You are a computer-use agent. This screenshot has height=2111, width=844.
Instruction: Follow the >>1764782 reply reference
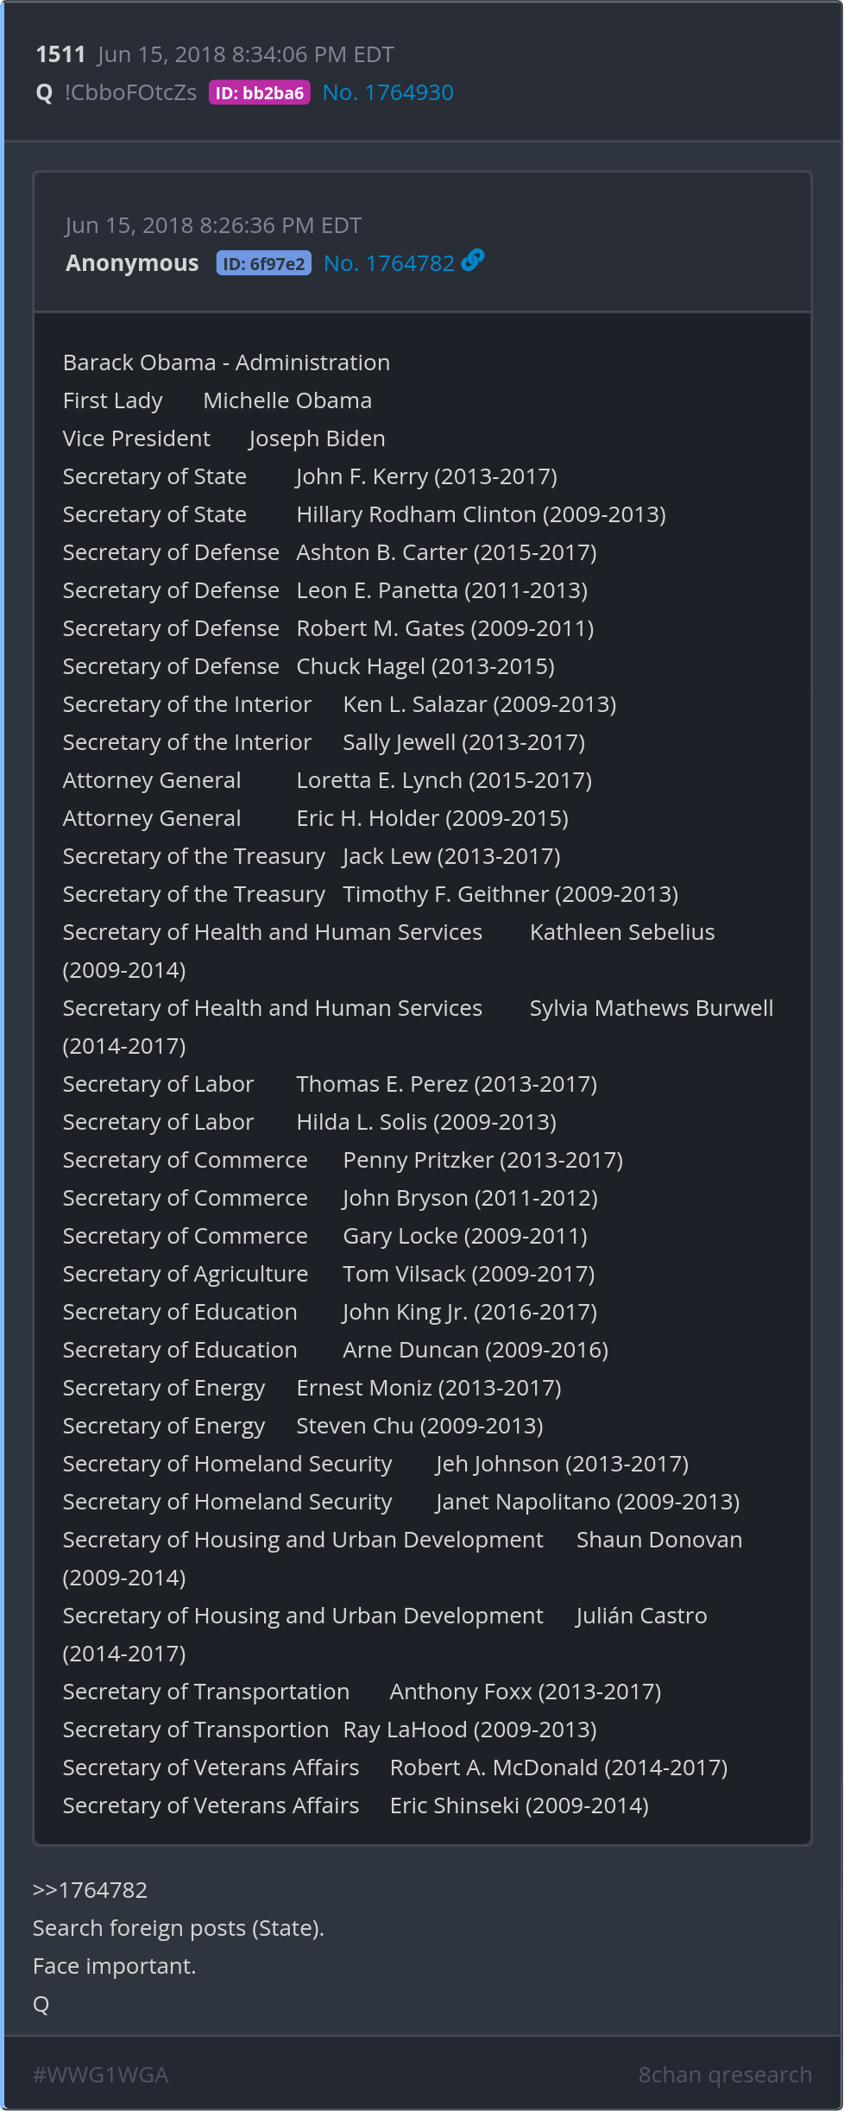90,1890
